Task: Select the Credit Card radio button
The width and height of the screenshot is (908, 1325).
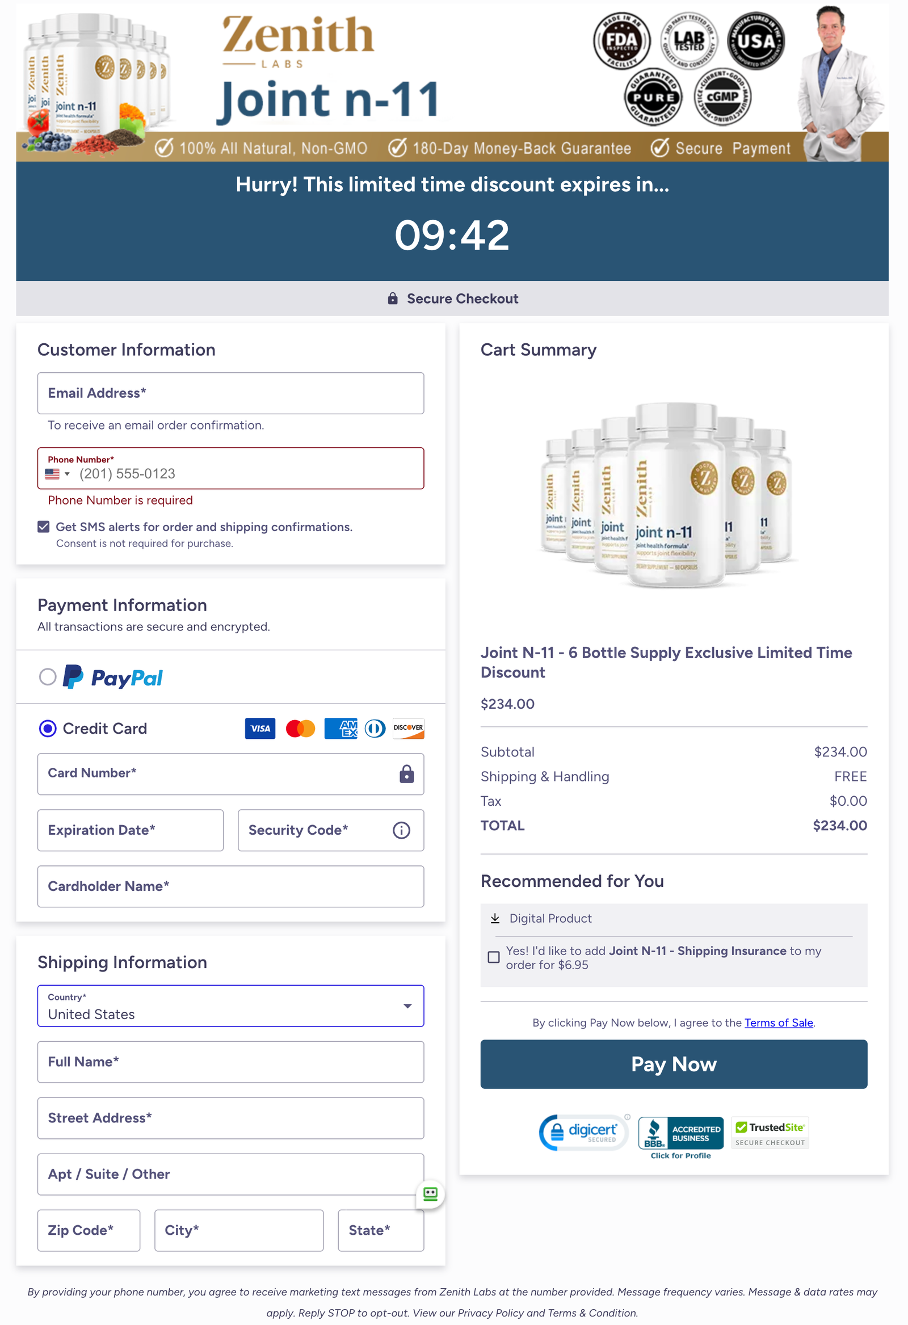Action: tap(48, 728)
